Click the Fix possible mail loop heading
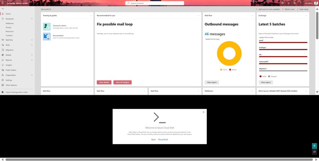 click(115, 24)
